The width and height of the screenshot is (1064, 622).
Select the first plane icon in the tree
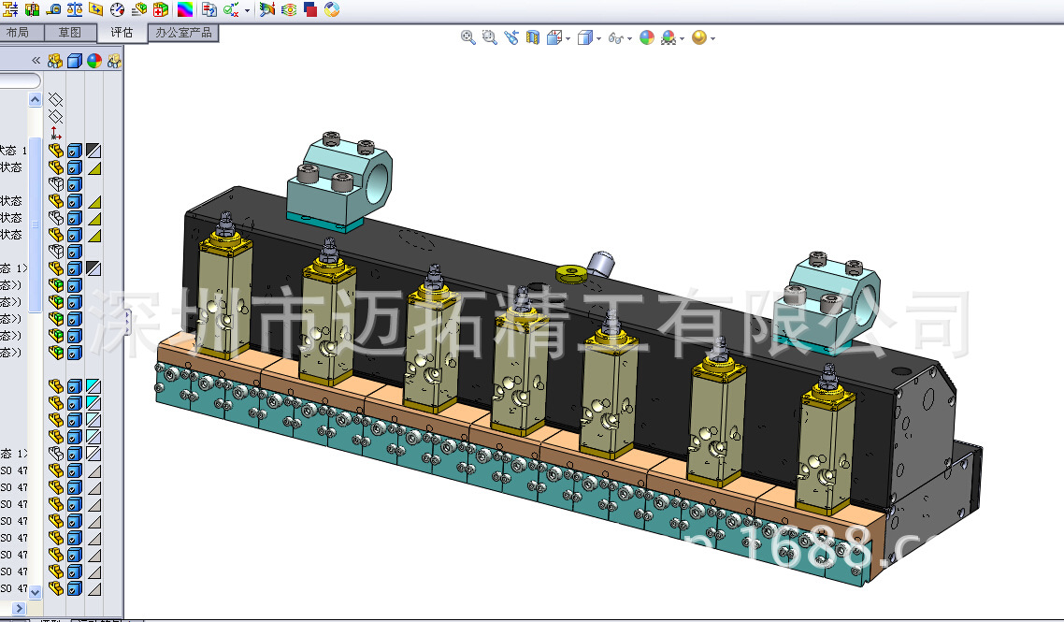[56, 100]
